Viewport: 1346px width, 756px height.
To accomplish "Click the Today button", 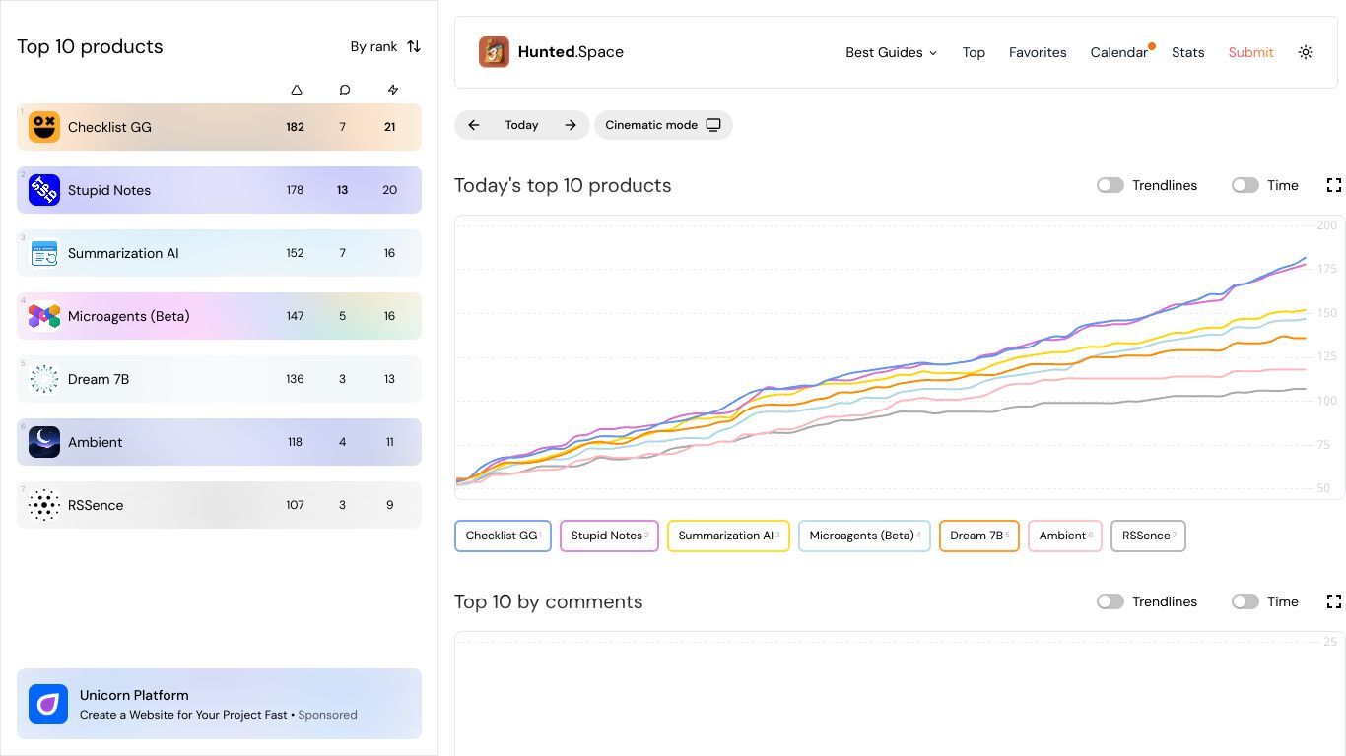I will click(x=522, y=125).
